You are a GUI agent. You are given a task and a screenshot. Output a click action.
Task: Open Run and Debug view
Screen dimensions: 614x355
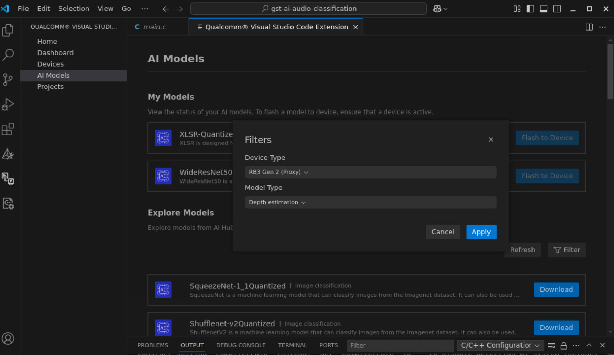pos(8,105)
